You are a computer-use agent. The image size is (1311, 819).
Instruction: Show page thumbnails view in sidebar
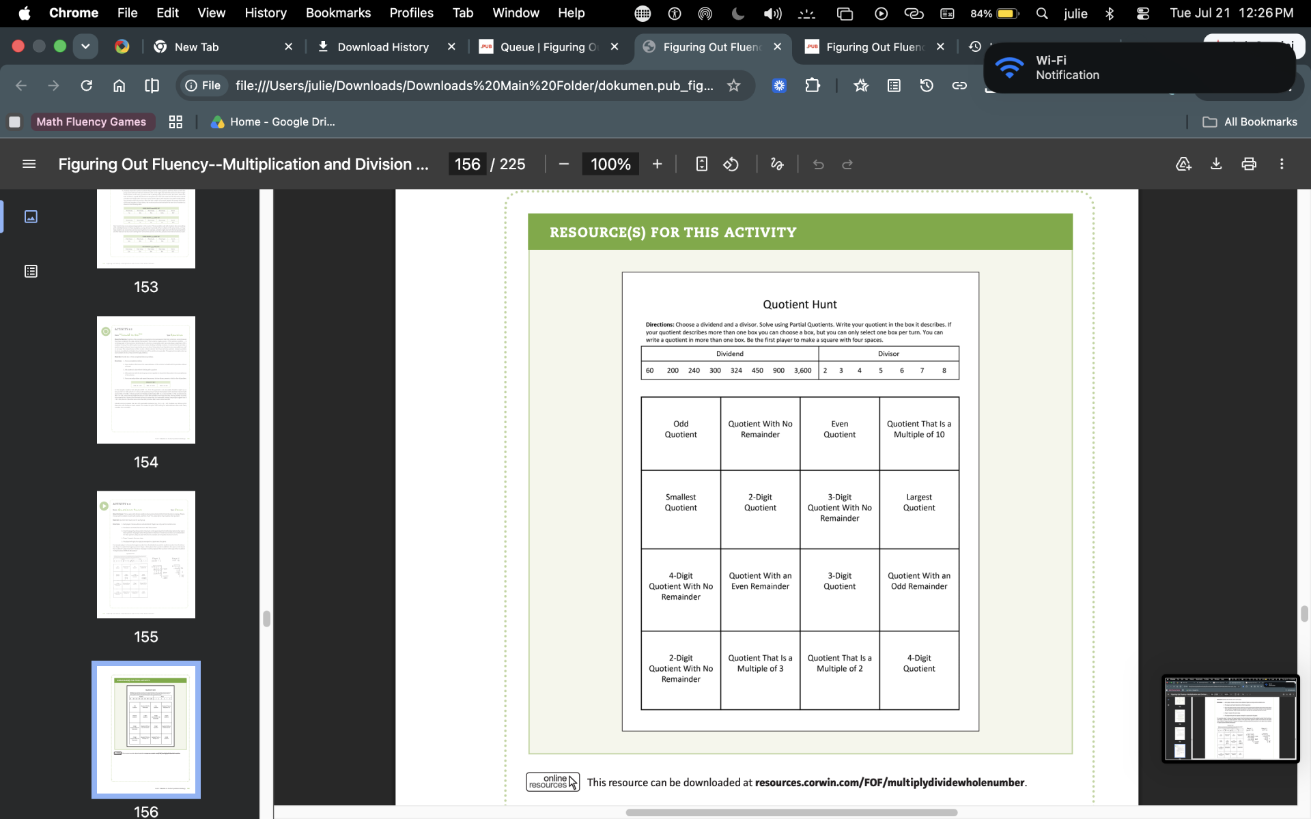pos(31,217)
